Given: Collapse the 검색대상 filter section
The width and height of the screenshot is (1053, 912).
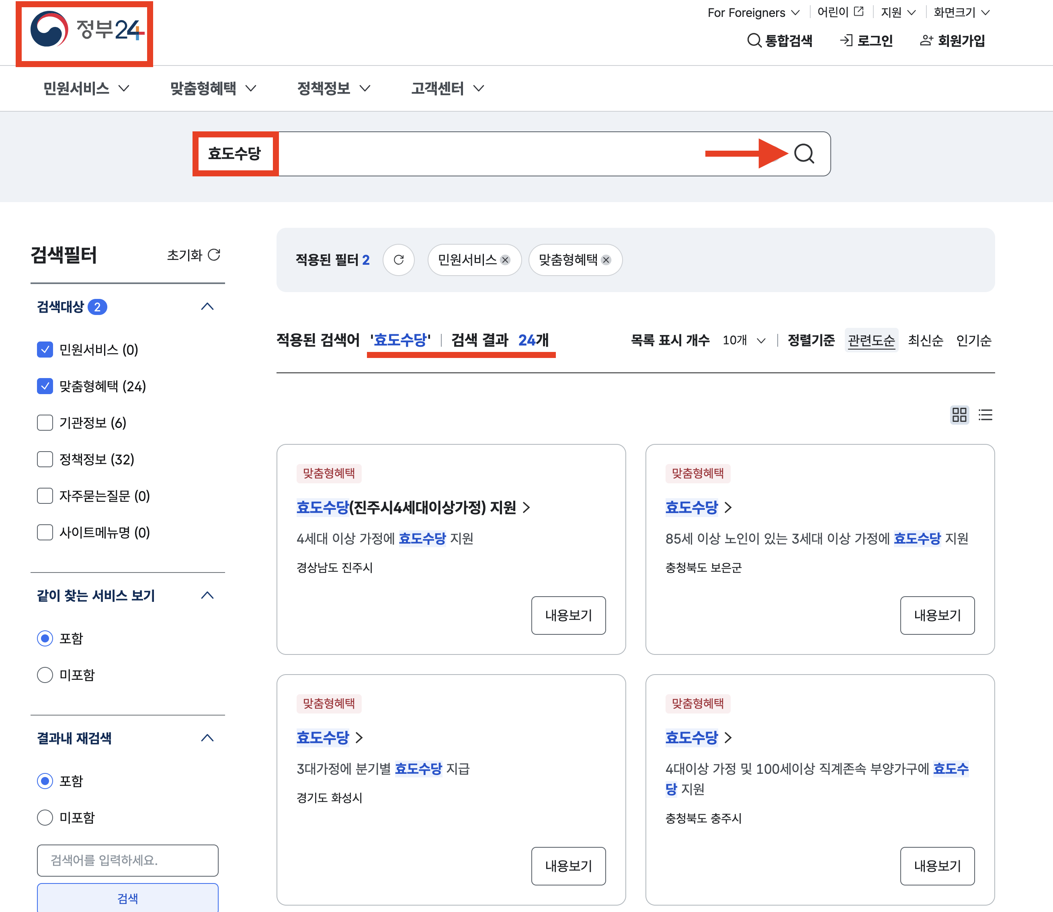Looking at the screenshot, I should [x=207, y=307].
